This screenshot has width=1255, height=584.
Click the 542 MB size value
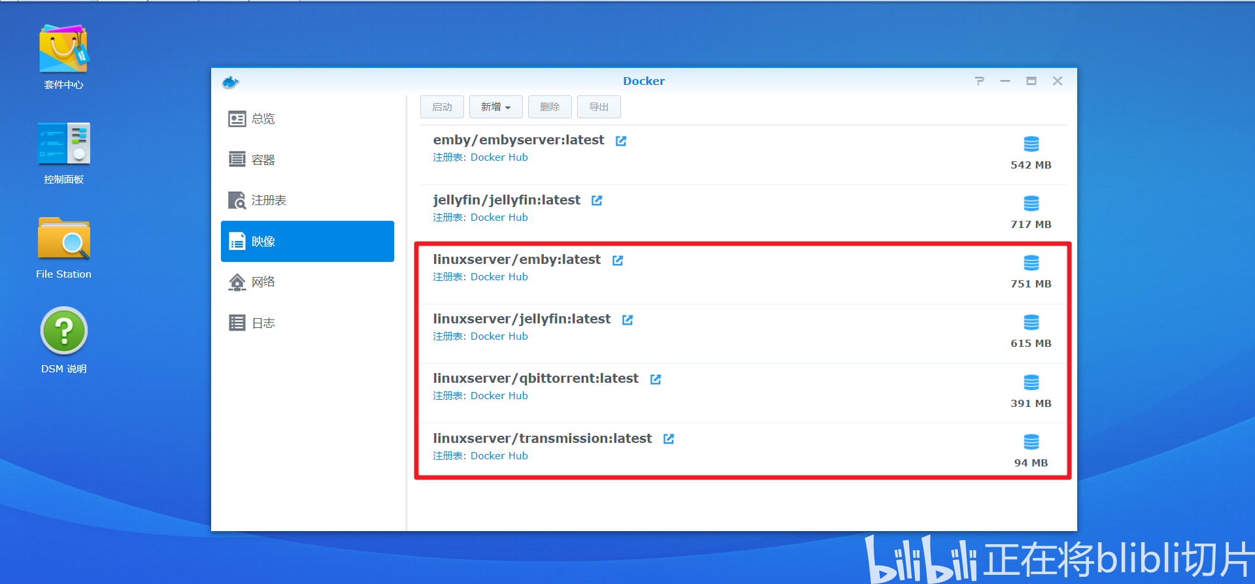(x=1031, y=165)
